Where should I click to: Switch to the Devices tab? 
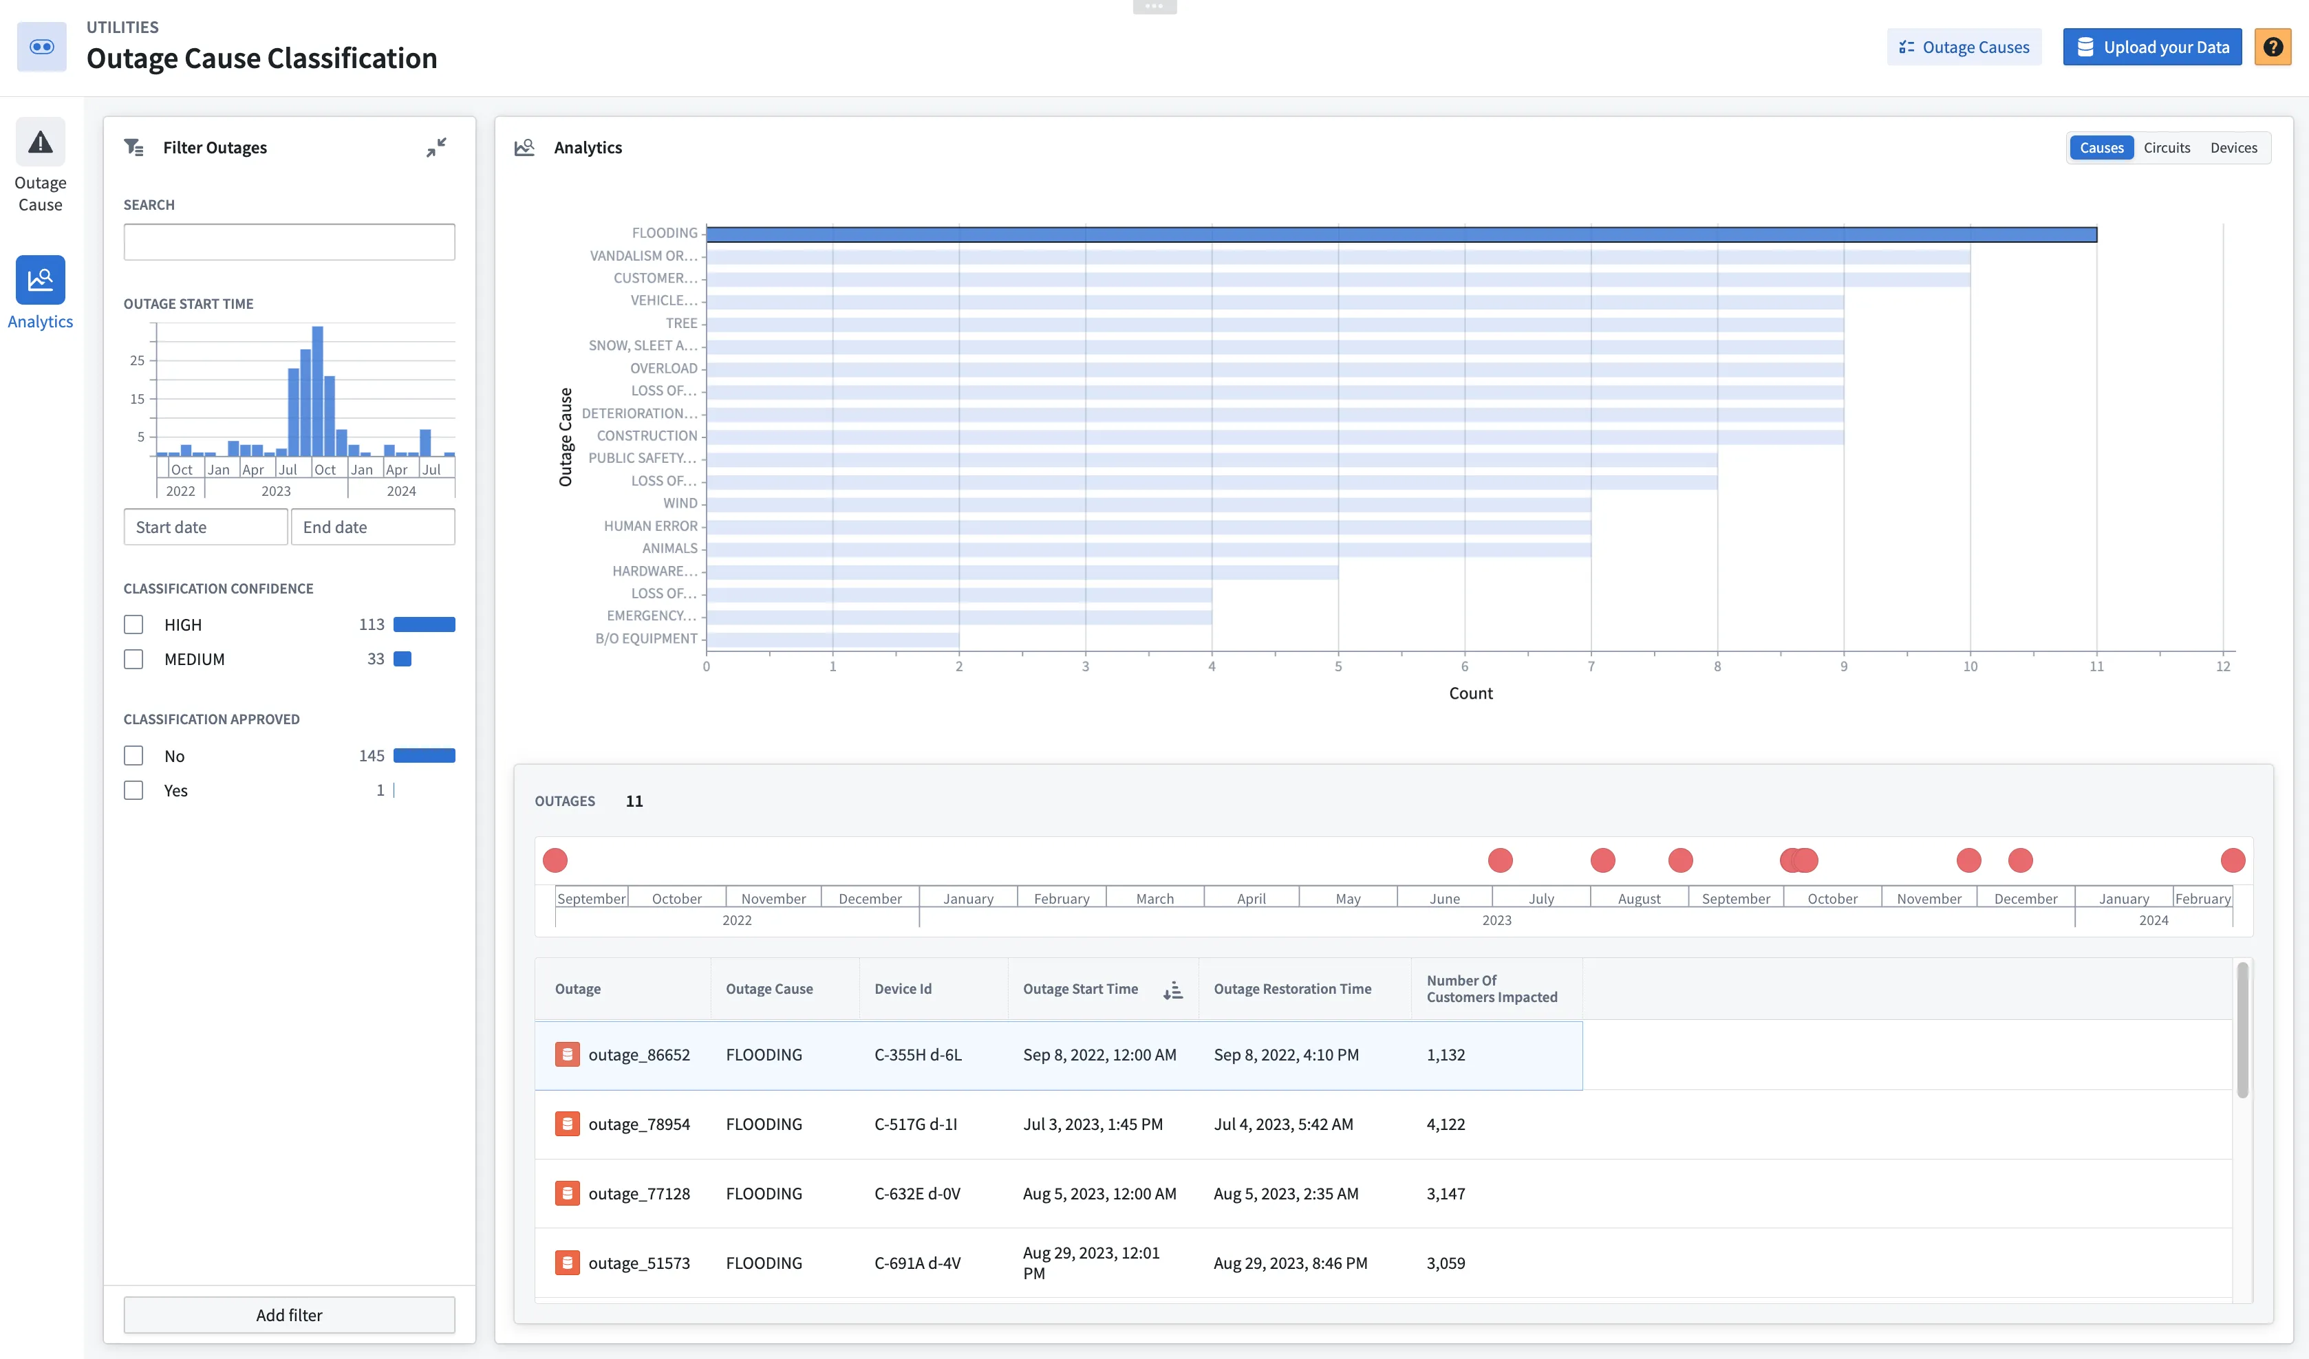tap(2233, 147)
